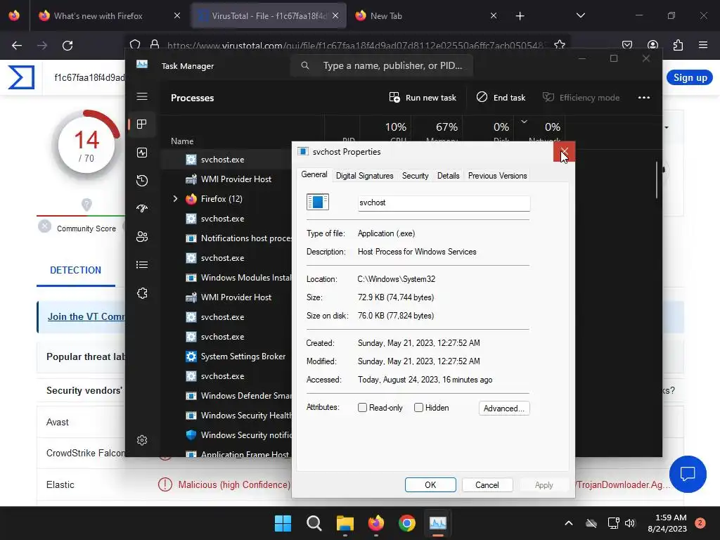Open Google Chrome from taskbar

point(407,523)
